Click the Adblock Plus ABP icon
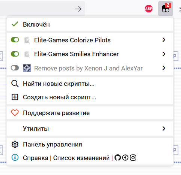This screenshot has height=175, width=181. (149, 9)
